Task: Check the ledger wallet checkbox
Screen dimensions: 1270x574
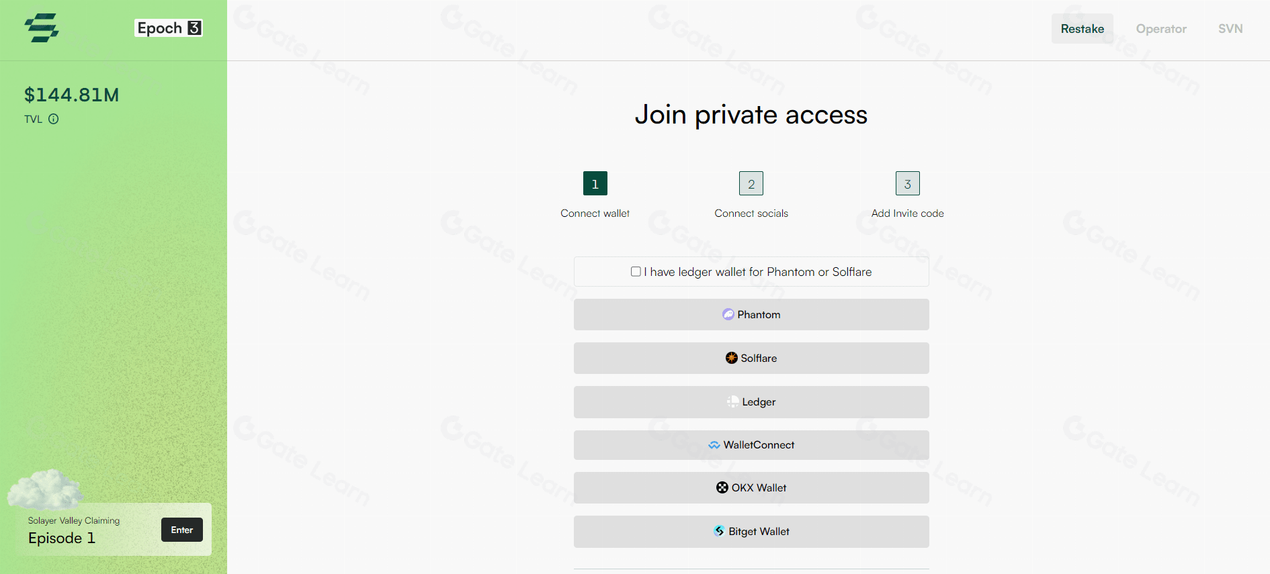Action: coord(636,271)
